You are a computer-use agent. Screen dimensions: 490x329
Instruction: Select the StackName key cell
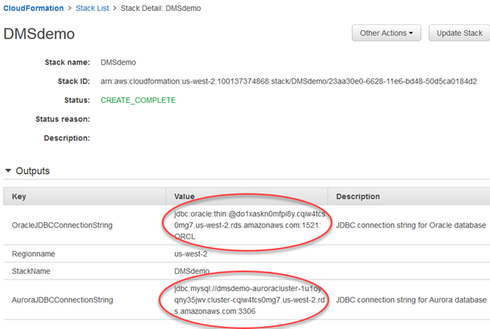[x=36, y=271]
